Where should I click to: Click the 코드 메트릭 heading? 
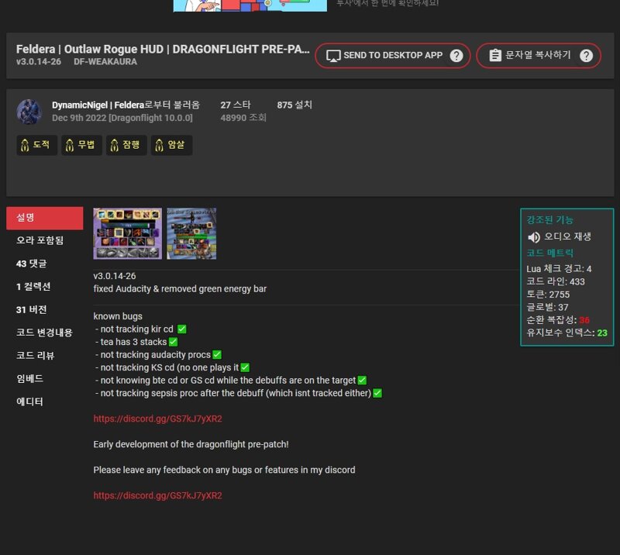pyautogui.click(x=549, y=253)
